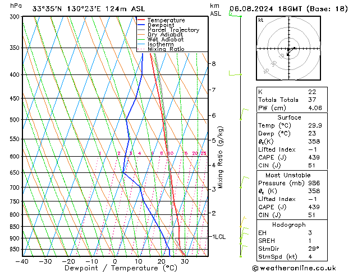Click the -40 temperature axis label
Image resolution: width=353 pixels, height=272 pixels.
(x=22, y=261)
